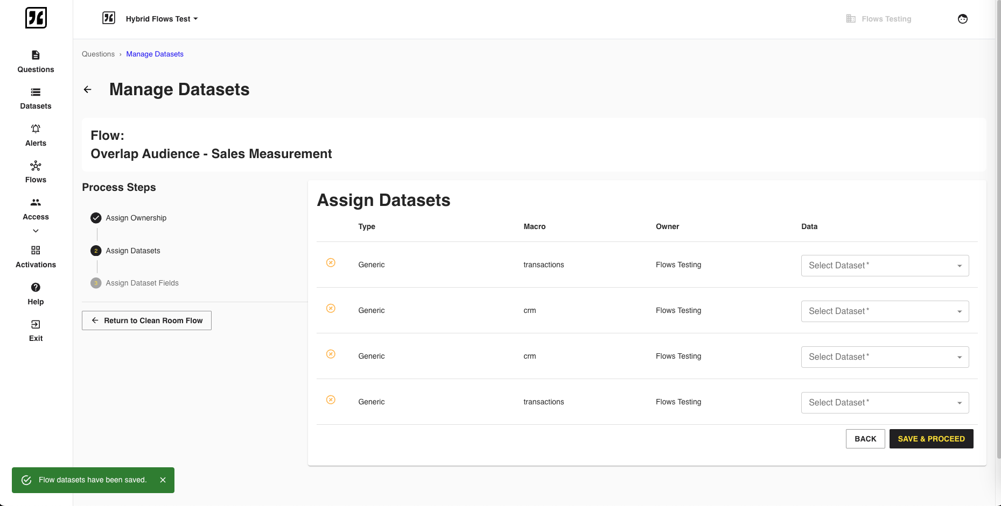Image resolution: width=1001 pixels, height=506 pixels.
Task: Select step 2 Assign Datasets
Action: pyautogui.click(x=125, y=251)
